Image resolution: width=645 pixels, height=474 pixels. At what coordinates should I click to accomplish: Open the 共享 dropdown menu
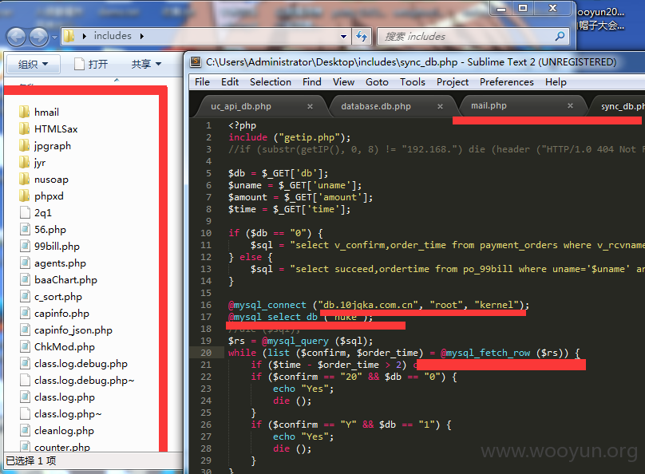tap(146, 64)
